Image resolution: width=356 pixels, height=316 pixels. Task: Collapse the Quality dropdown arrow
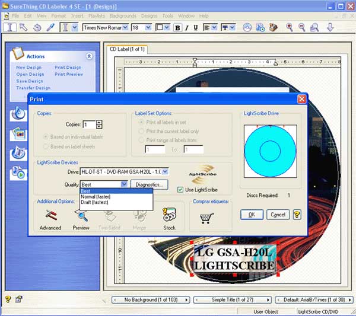[x=124, y=184]
